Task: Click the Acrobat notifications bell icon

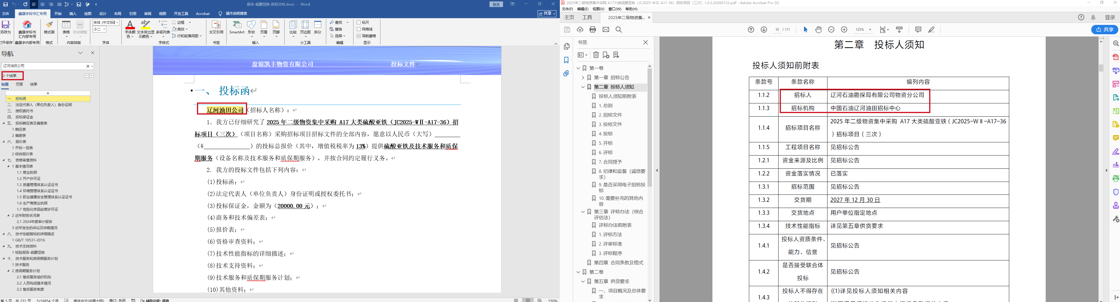Action: [x=1093, y=17]
